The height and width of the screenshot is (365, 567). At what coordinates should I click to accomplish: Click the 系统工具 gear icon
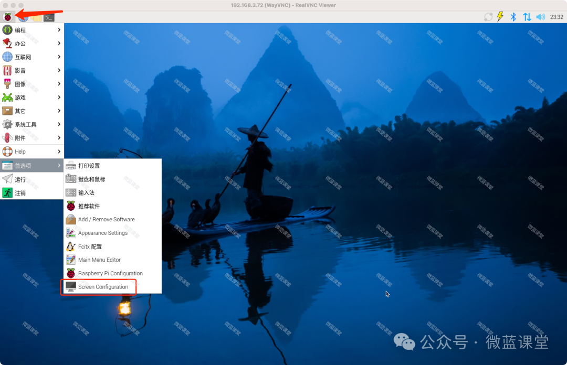7,124
